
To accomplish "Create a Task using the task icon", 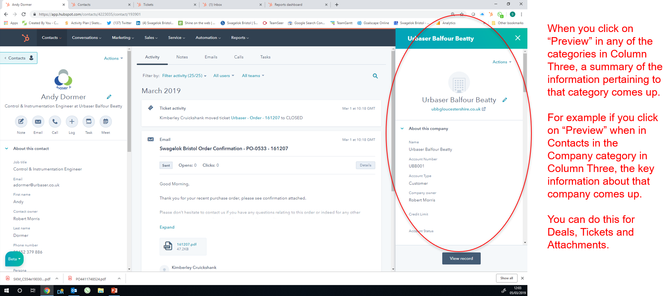I will (89, 121).
